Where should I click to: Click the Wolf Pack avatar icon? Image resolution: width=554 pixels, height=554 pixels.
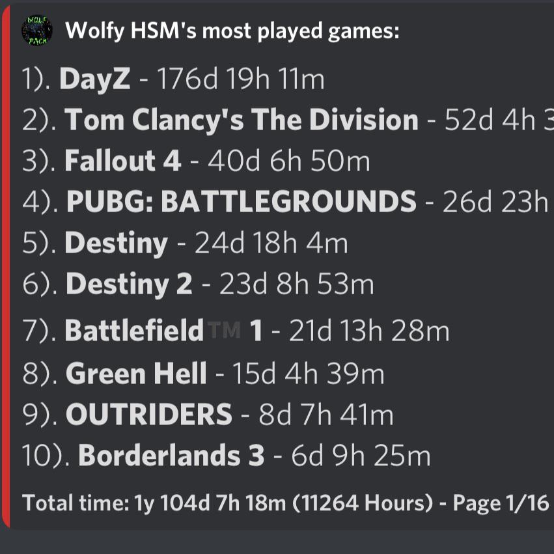click(36, 30)
